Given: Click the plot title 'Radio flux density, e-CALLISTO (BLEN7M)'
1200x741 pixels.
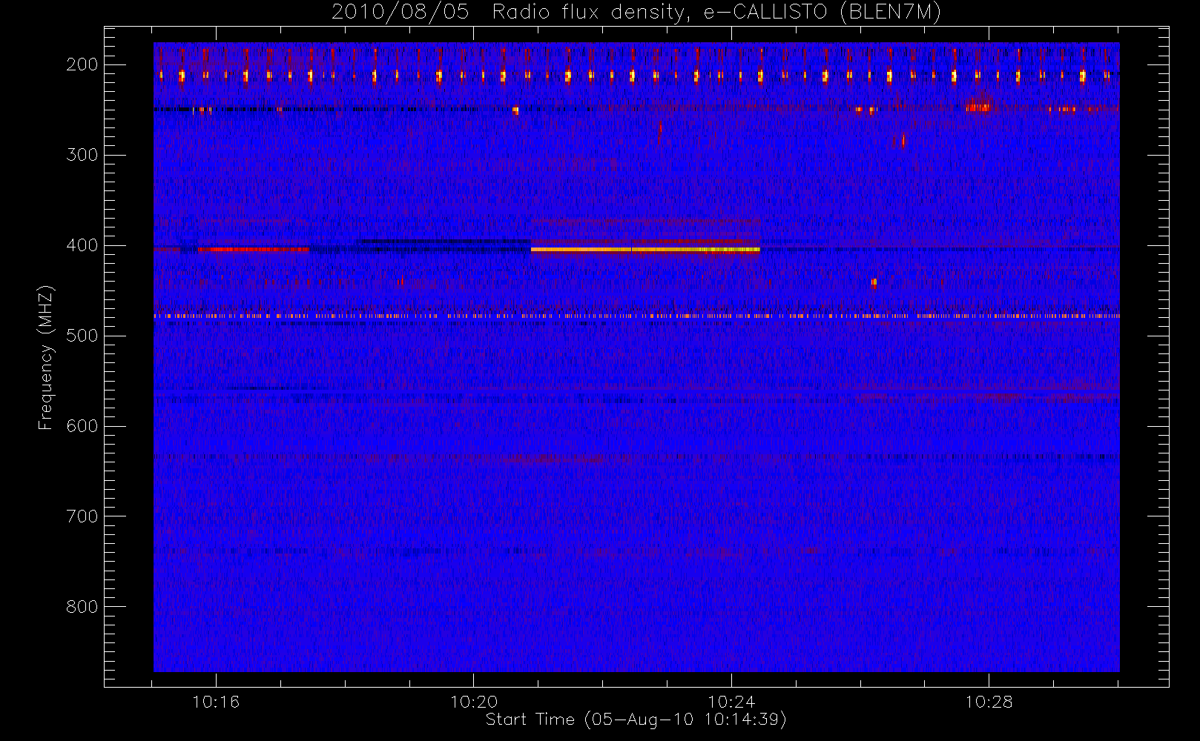Looking at the screenshot, I should [716, 13].
